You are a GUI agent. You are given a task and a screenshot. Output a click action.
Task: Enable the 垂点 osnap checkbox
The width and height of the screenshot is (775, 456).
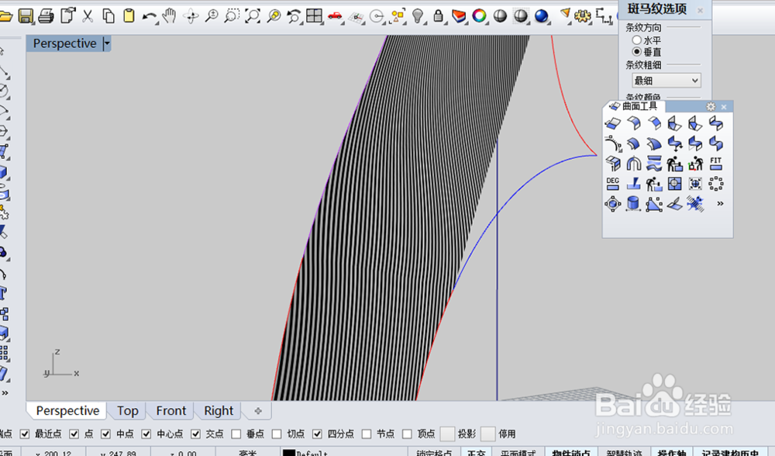pos(236,434)
